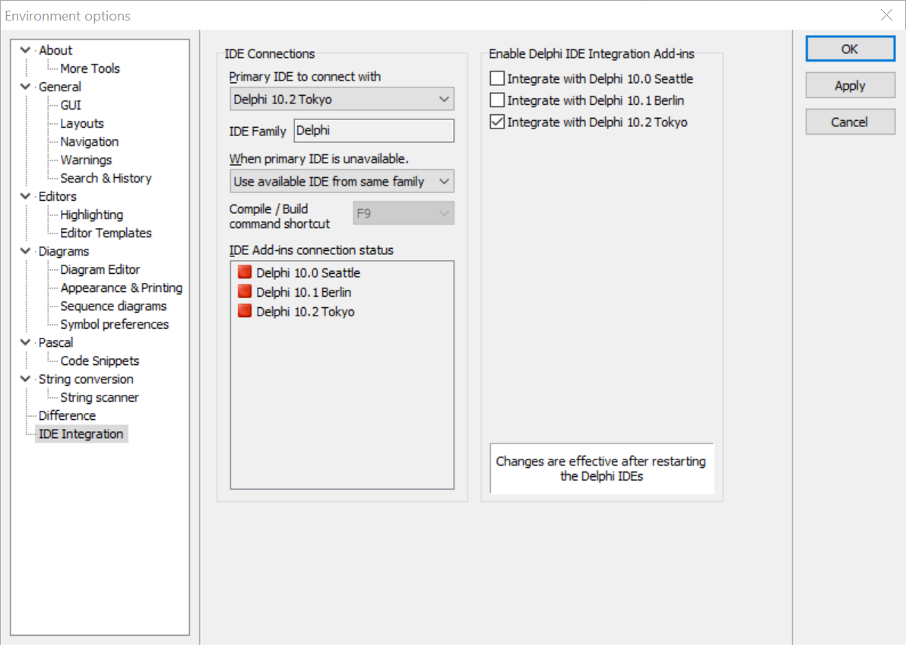Collapse the Diagrams tree node

click(25, 251)
